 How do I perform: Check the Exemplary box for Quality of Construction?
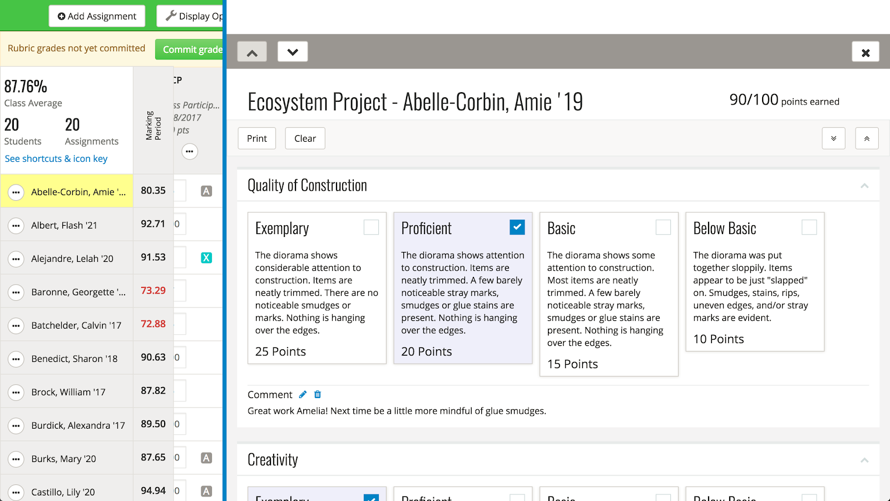pyautogui.click(x=371, y=227)
